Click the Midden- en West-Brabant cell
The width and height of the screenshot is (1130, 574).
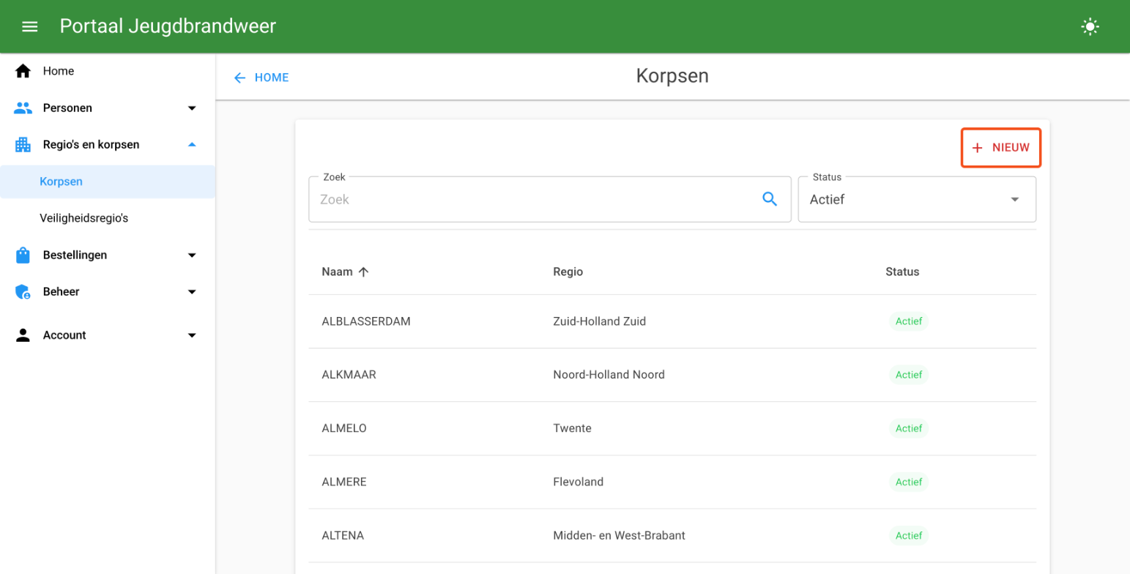click(x=620, y=535)
